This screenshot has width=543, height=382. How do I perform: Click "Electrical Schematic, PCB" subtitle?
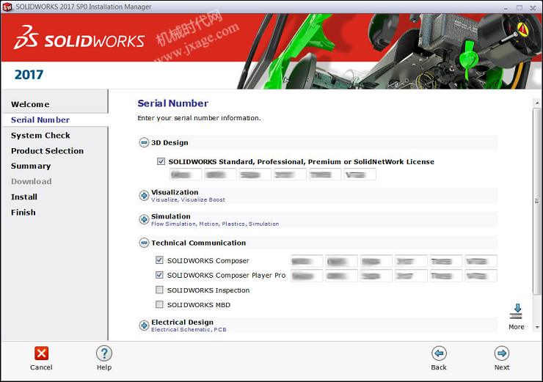(189, 329)
